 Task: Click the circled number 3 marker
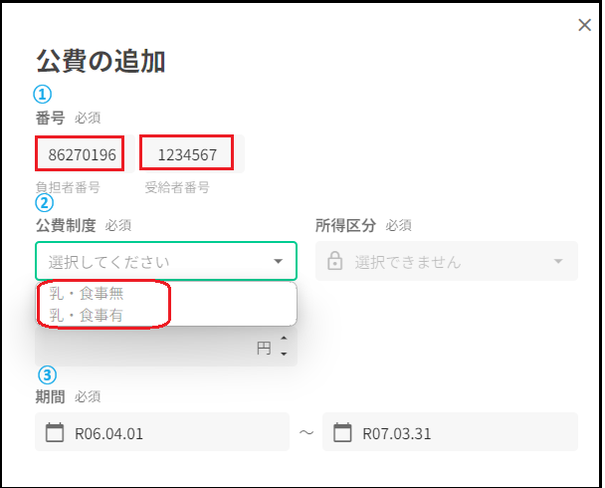47,375
